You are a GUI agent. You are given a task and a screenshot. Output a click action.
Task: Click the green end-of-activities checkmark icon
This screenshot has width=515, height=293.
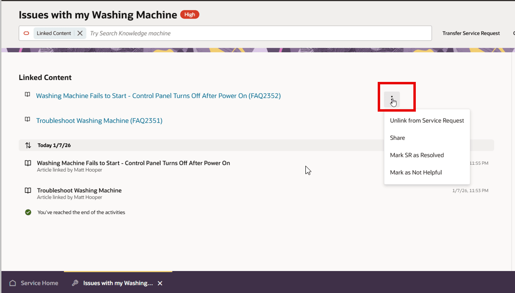[x=28, y=212]
